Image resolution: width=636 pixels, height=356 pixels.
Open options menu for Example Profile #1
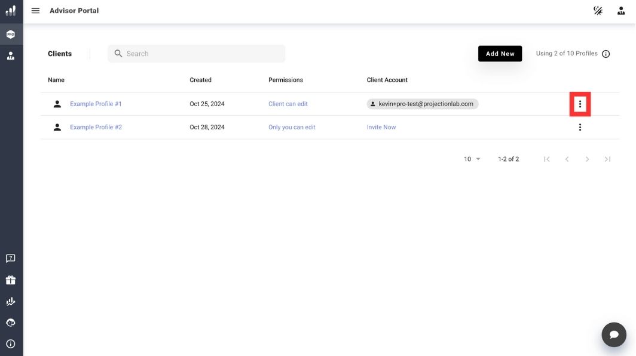point(580,104)
